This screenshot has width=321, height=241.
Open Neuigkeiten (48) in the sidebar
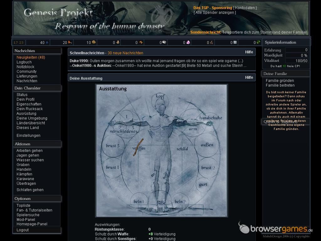31,57
